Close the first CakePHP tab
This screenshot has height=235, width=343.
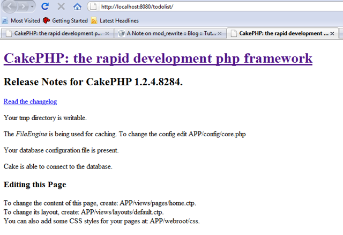click(107, 33)
